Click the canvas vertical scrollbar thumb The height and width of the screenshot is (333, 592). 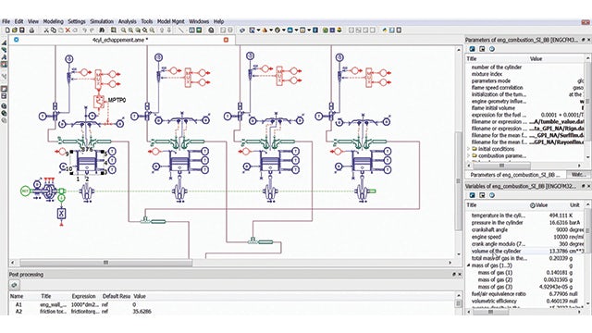[x=459, y=180]
